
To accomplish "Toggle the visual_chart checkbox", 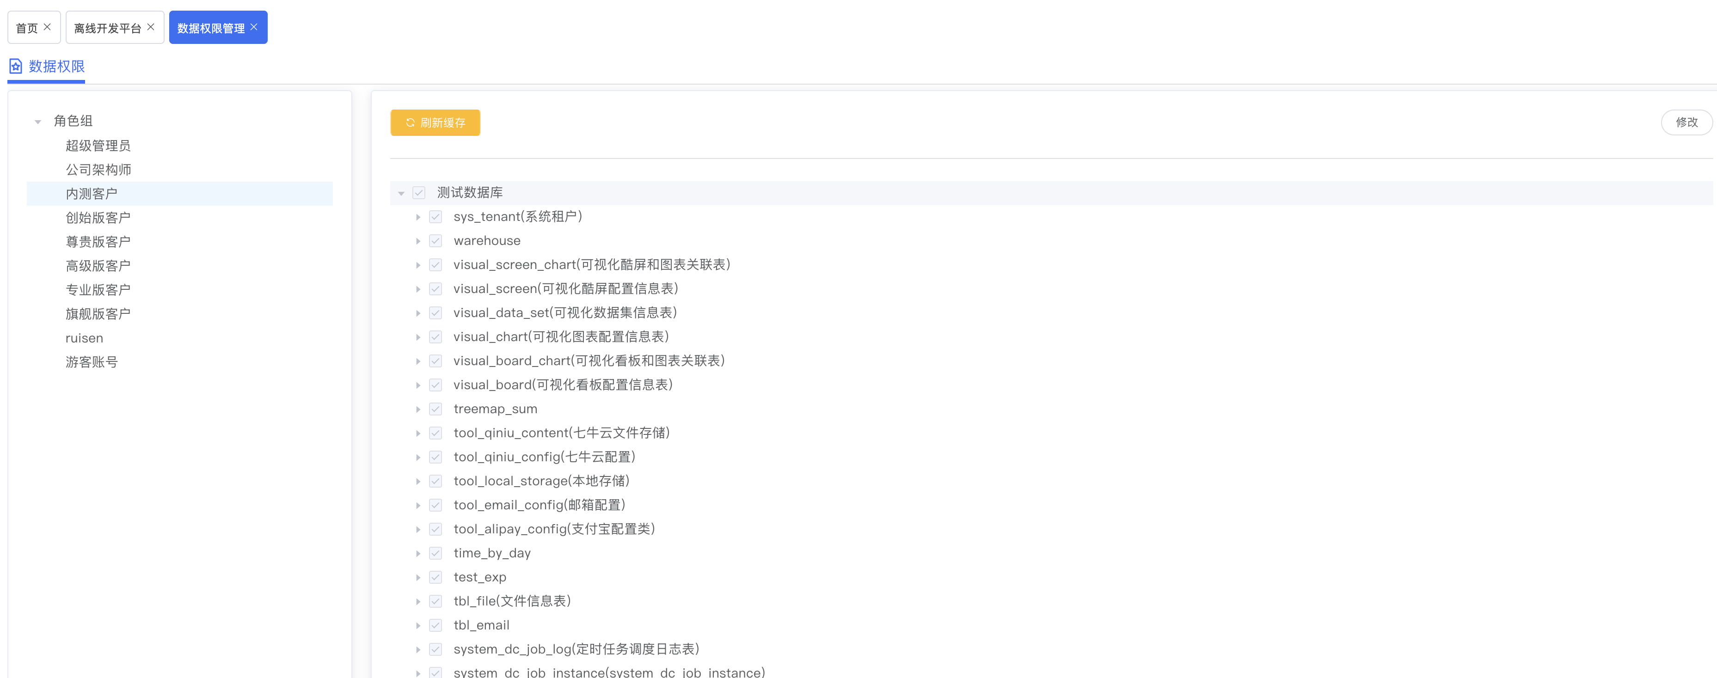I will pos(435,336).
